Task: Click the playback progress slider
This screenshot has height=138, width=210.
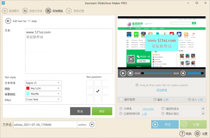Action: (x=157, y=73)
